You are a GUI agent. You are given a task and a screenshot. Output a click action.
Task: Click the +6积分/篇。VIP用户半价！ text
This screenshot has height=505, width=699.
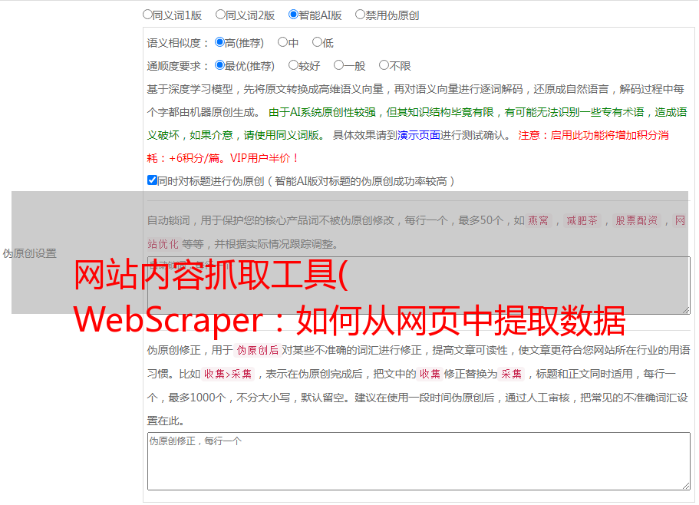coord(233,158)
